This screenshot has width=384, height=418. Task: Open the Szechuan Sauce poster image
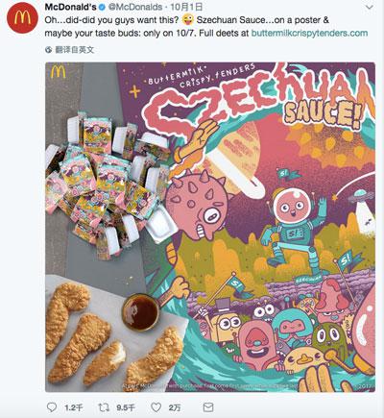tap(210, 227)
